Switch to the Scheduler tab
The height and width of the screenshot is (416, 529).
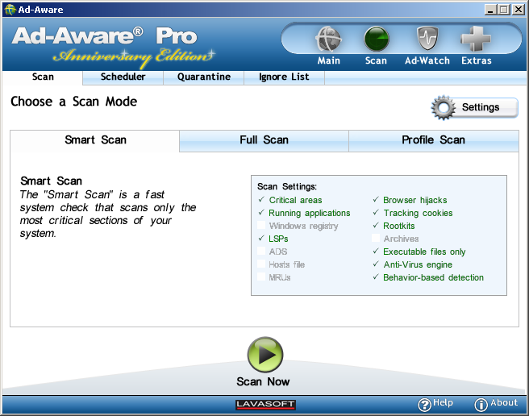pos(123,77)
